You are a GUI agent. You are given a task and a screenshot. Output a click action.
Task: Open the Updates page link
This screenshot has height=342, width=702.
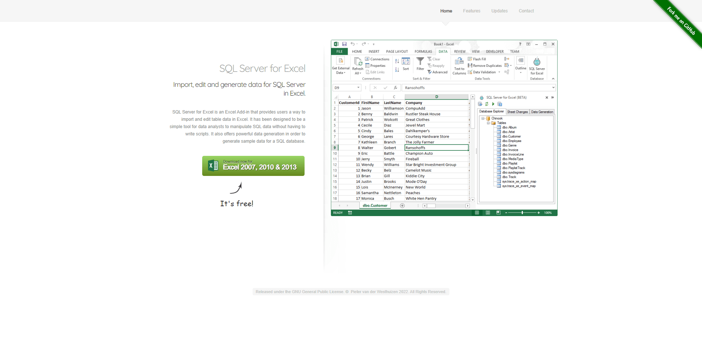499,11
